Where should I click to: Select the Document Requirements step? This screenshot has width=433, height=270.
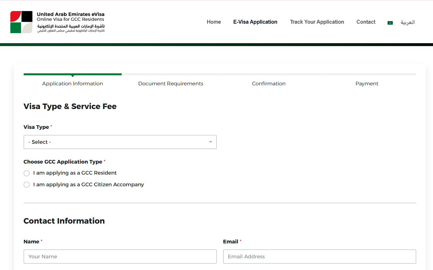[x=171, y=83]
